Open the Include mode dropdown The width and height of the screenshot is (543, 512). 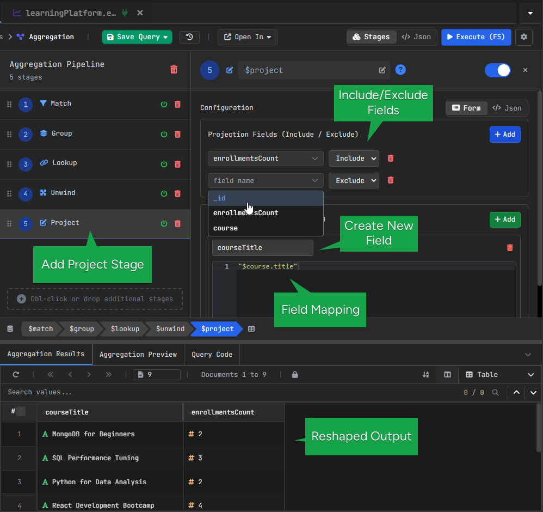point(354,159)
